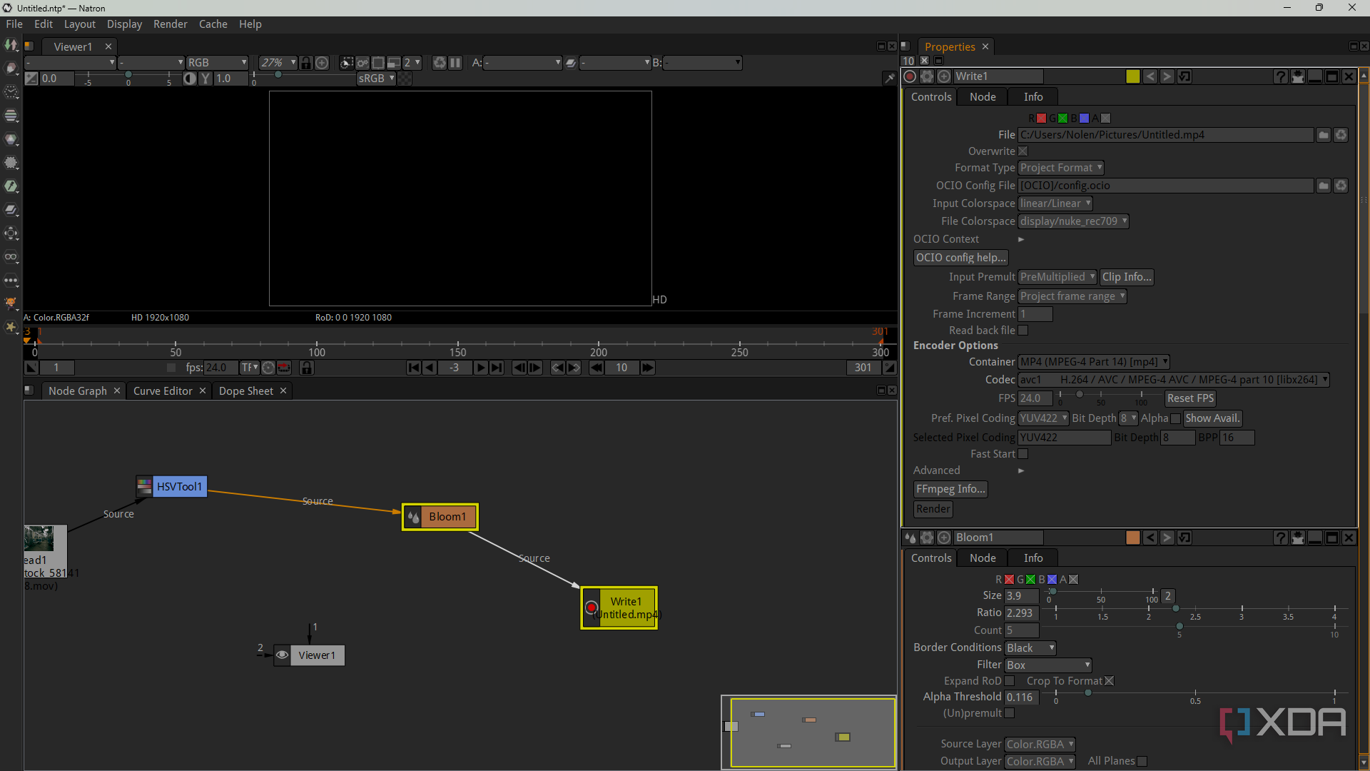This screenshot has width=1370, height=771.
Task: Enable the Expand RoD checkbox
Action: (1010, 681)
